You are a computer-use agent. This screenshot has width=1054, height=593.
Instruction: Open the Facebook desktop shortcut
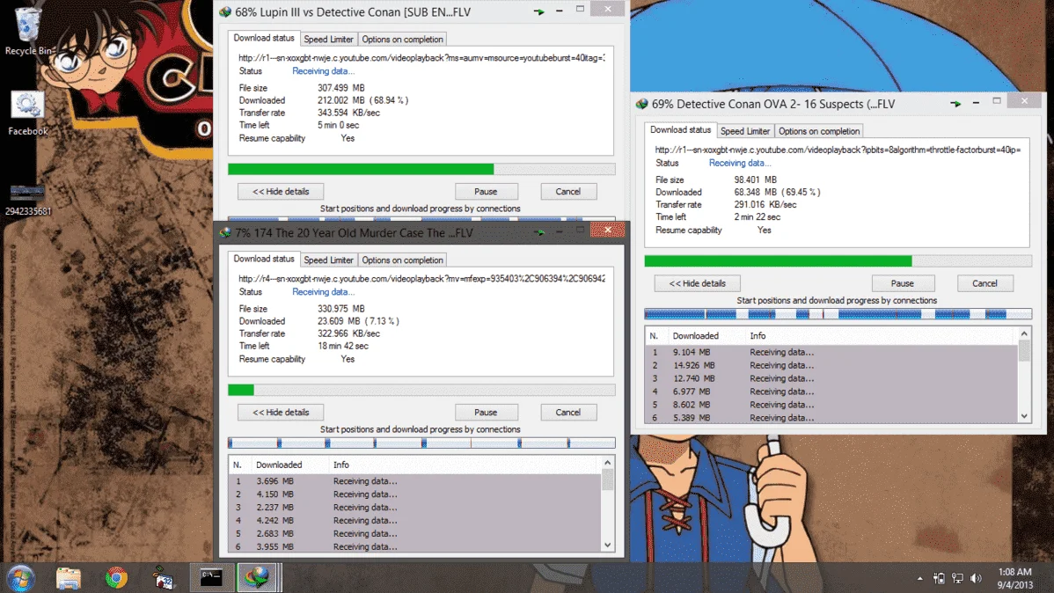click(27, 113)
